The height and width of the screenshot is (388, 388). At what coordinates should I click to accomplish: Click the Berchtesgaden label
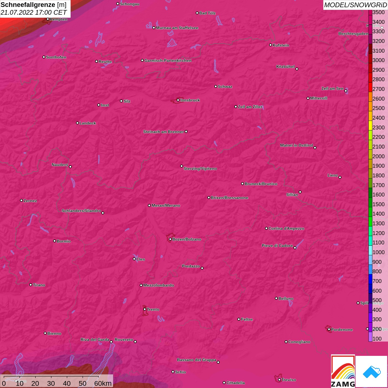coord(353,34)
